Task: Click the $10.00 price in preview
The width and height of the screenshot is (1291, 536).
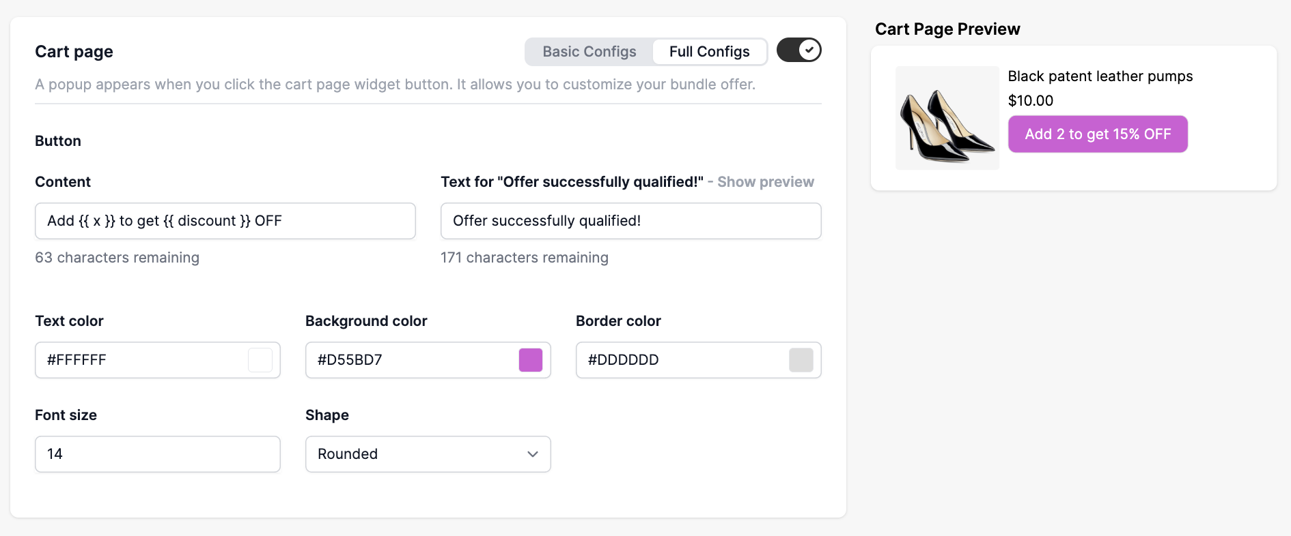Action: [x=1031, y=101]
